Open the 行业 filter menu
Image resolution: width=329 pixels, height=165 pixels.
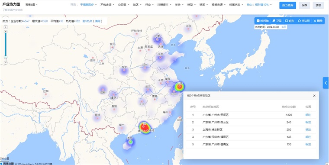[x=149, y=5]
